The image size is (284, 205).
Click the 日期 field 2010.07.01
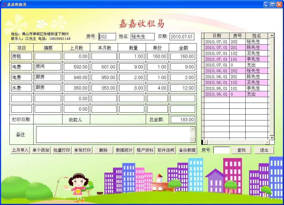pos(182,37)
